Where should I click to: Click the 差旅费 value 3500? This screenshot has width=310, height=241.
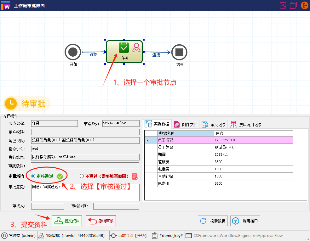253,162
